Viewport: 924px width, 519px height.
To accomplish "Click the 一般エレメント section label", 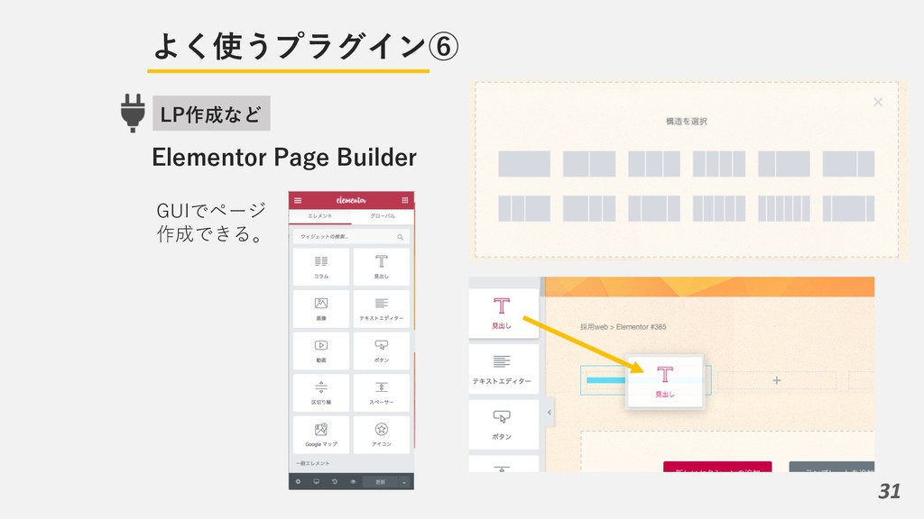I will [x=313, y=464].
